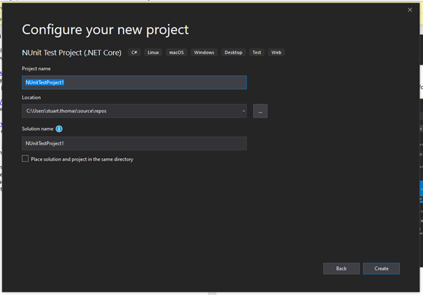Click the Web project type tag
This screenshot has width=423, height=295.
pos(276,53)
